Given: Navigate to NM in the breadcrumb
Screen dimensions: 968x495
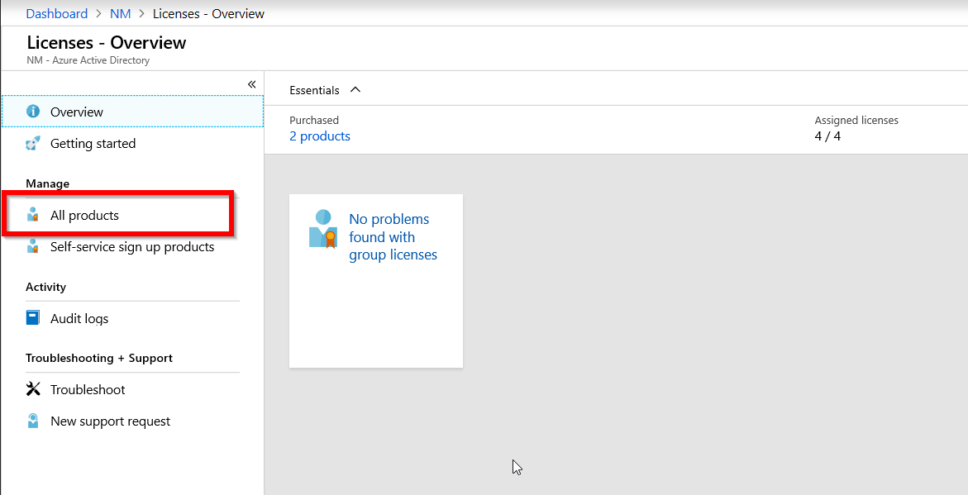Looking at the screenshot, I should tap(120, 14).
